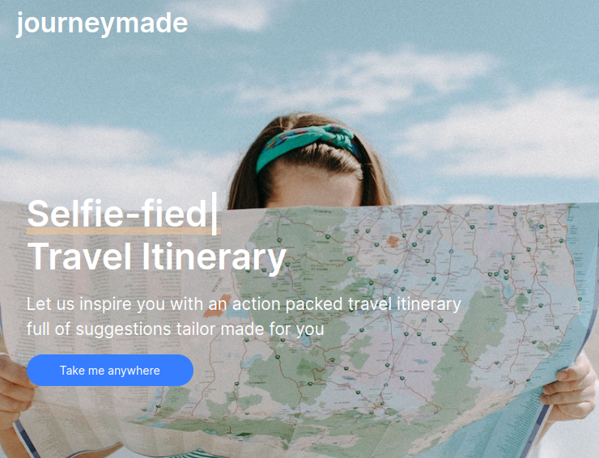
Task: Click the journeymade logo
Action: pyautogui.click(x=102, y=24)
